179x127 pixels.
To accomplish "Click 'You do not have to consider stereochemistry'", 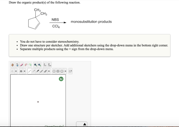I will (50, 42).
